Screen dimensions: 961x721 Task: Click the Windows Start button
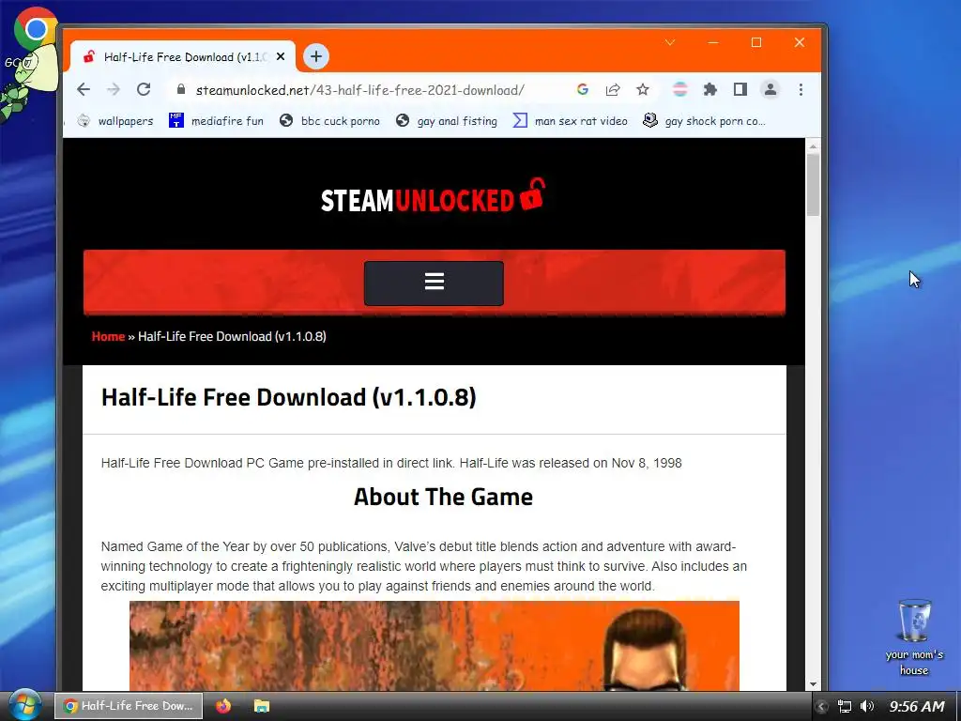[23, 705]
